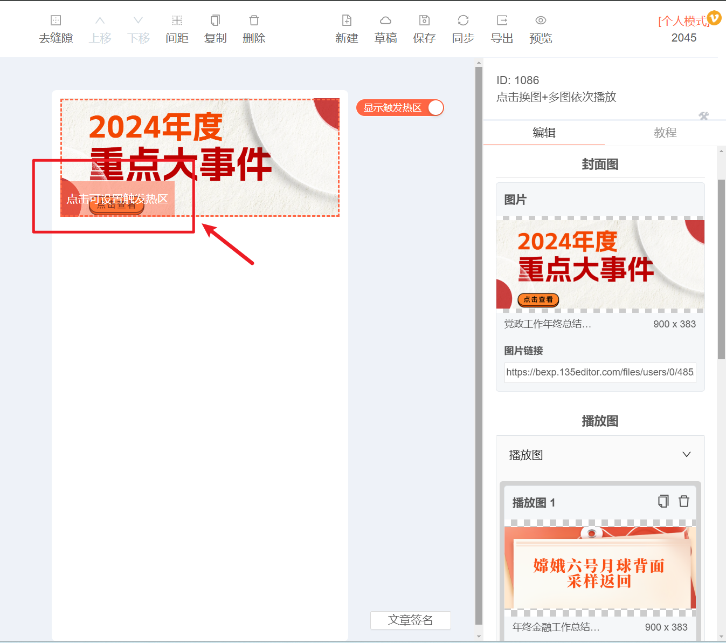Click the '900 x 383' size under cover image

coord(674,324)
